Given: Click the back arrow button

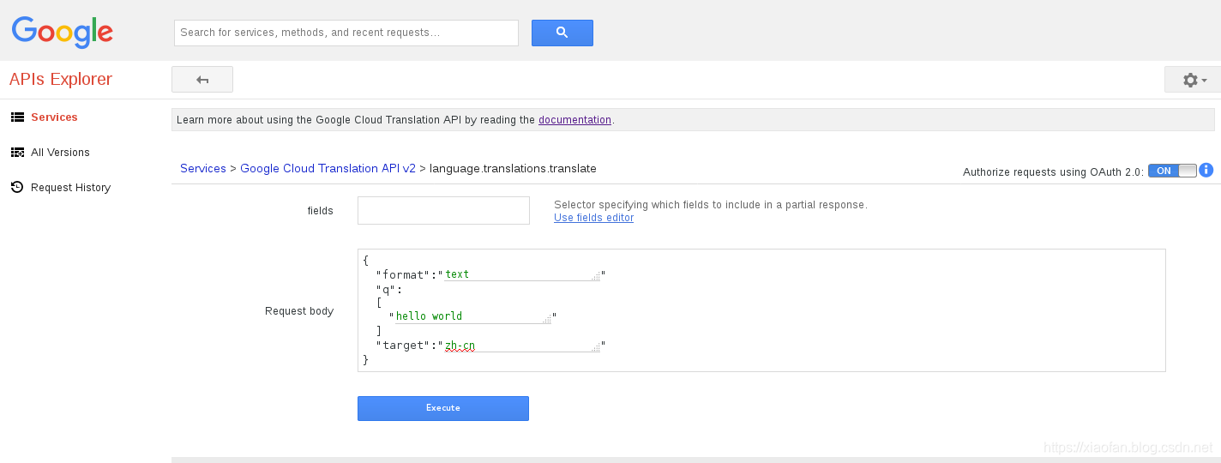Looking at the screenshot, I should tap(202, 80).
